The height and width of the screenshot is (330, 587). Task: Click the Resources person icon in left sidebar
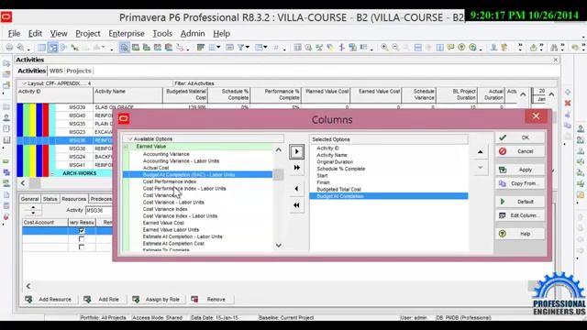click(x=6, y=118)
